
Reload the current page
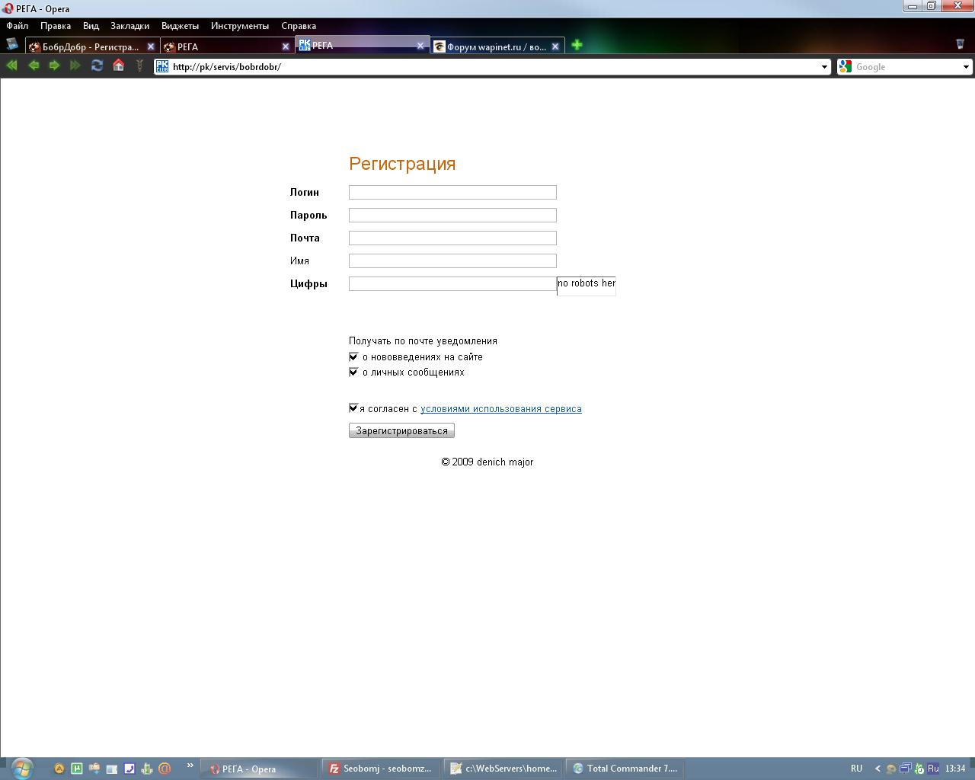97,66
